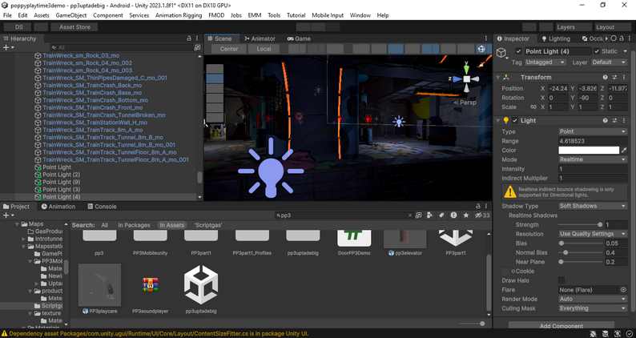Pick a color with the eyedropper

624,150
